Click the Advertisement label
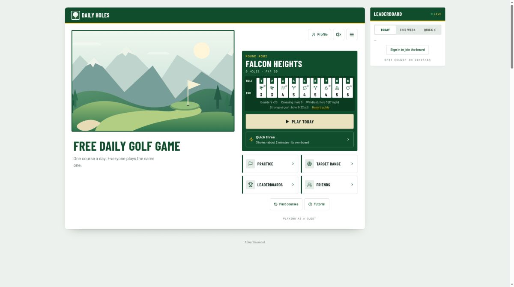The image size is (514, 287). [x=255, y=242]
